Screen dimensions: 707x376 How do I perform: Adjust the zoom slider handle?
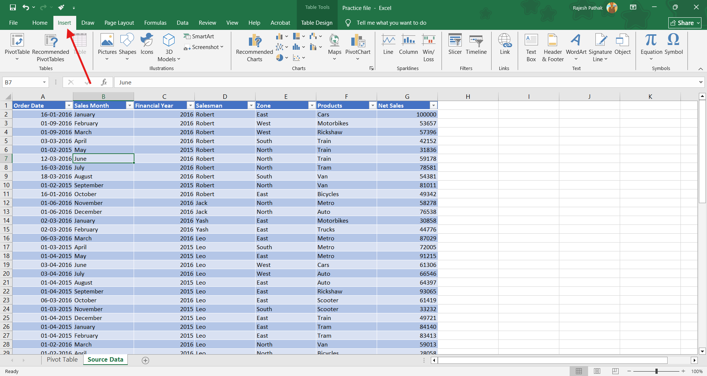point(656,371)
